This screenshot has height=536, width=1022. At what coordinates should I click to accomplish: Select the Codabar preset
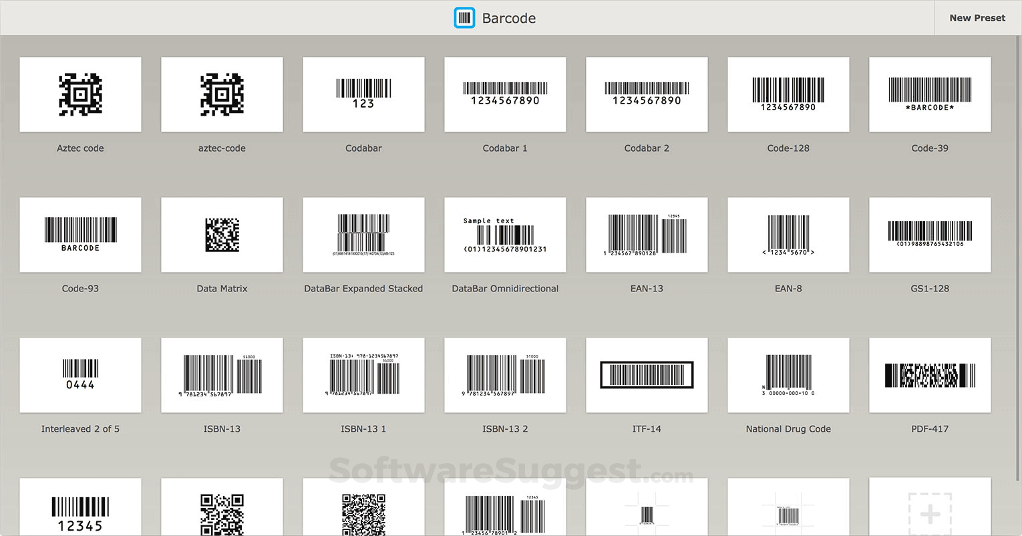coord(363,94)
